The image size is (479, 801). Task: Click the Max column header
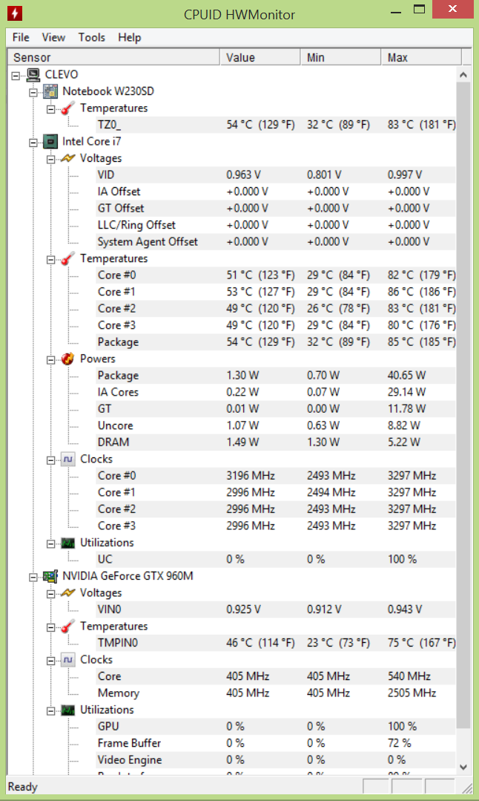[x=421, y=57]
